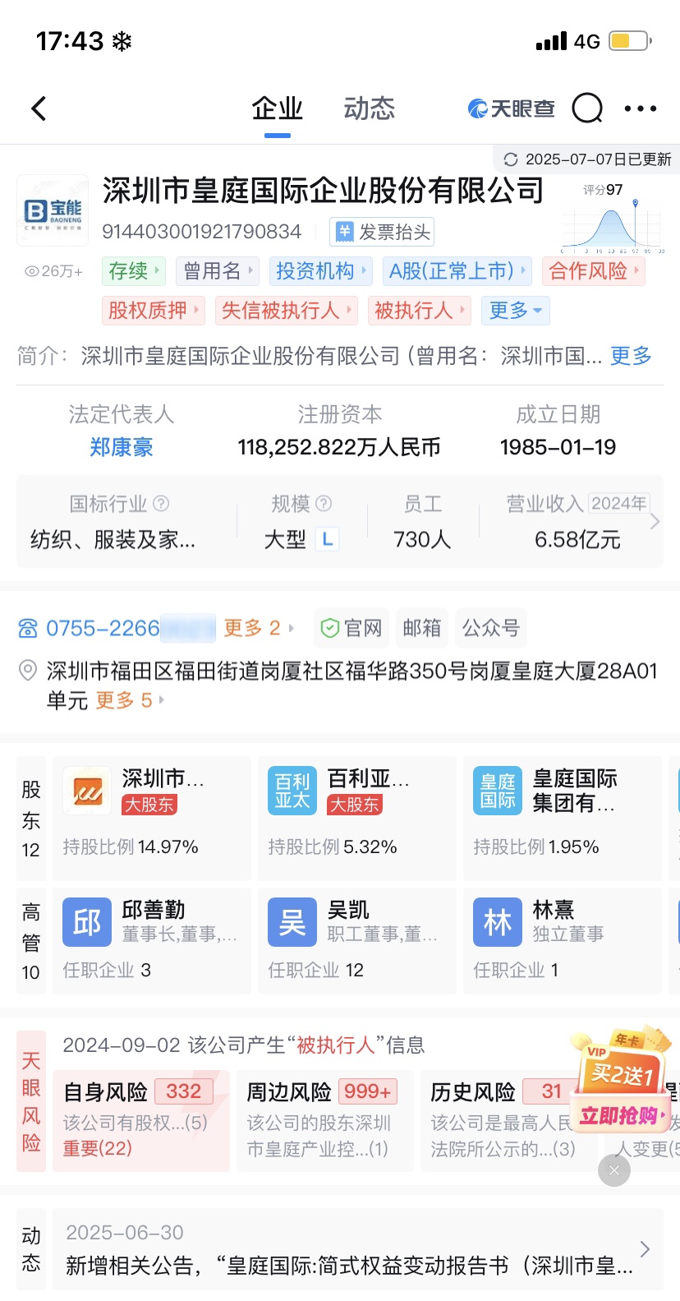Screen dimensions: 680x1301
Task: Close the VIP promotion popup
Action: 614,1170
